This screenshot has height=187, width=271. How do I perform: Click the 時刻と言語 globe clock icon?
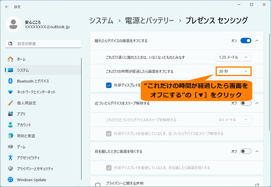(x=10, y=136)
